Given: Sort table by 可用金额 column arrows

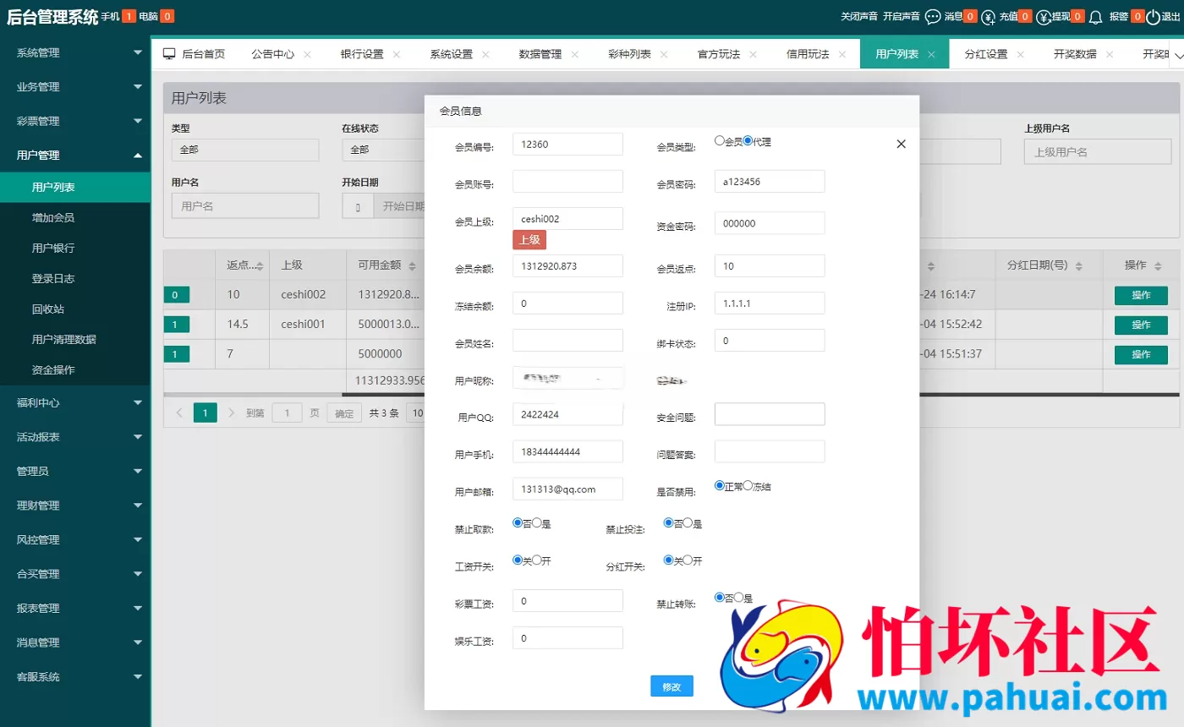Looking at the screenshot, I should (412, 265).
